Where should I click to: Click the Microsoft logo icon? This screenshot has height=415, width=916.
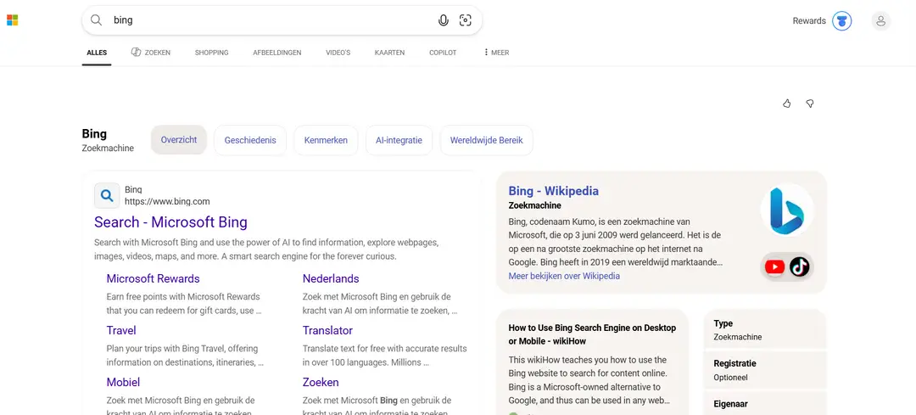[x=12, y=20]
